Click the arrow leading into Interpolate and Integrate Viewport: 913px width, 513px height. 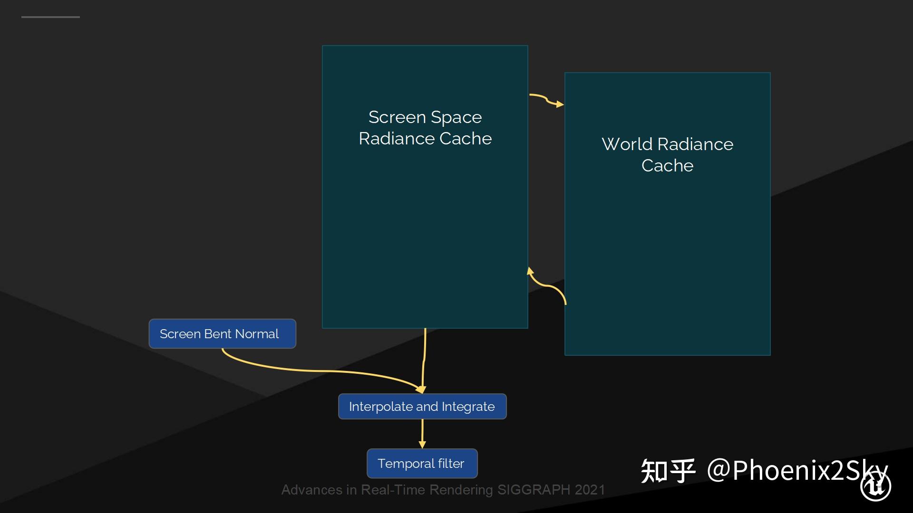(423, 361)
